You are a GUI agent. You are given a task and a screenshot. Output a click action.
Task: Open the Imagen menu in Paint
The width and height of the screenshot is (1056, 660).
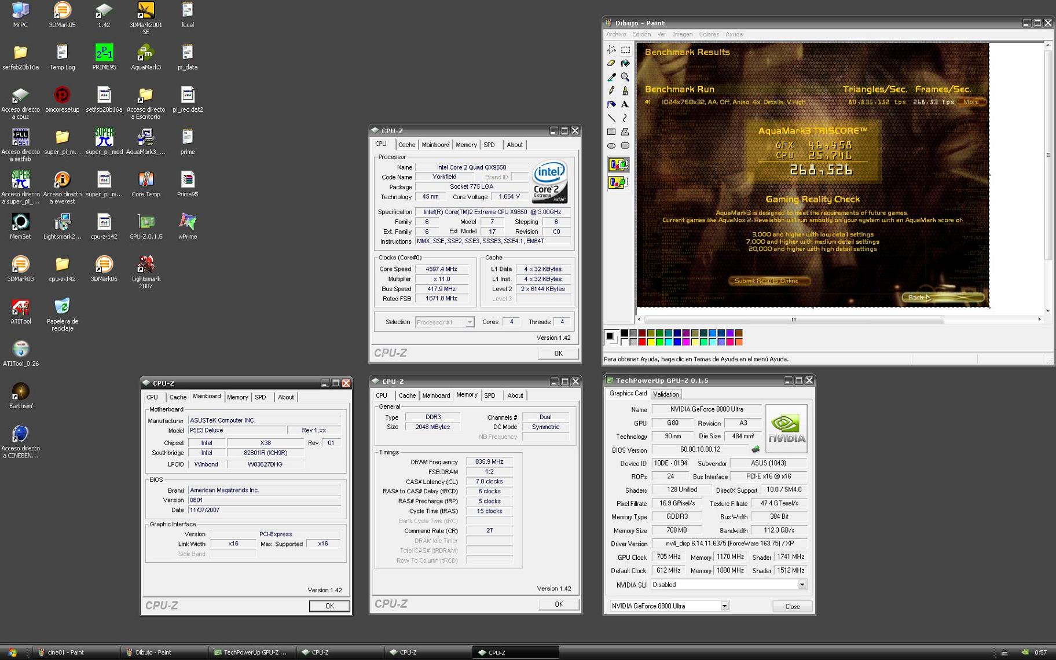click(x=682, y=34)
